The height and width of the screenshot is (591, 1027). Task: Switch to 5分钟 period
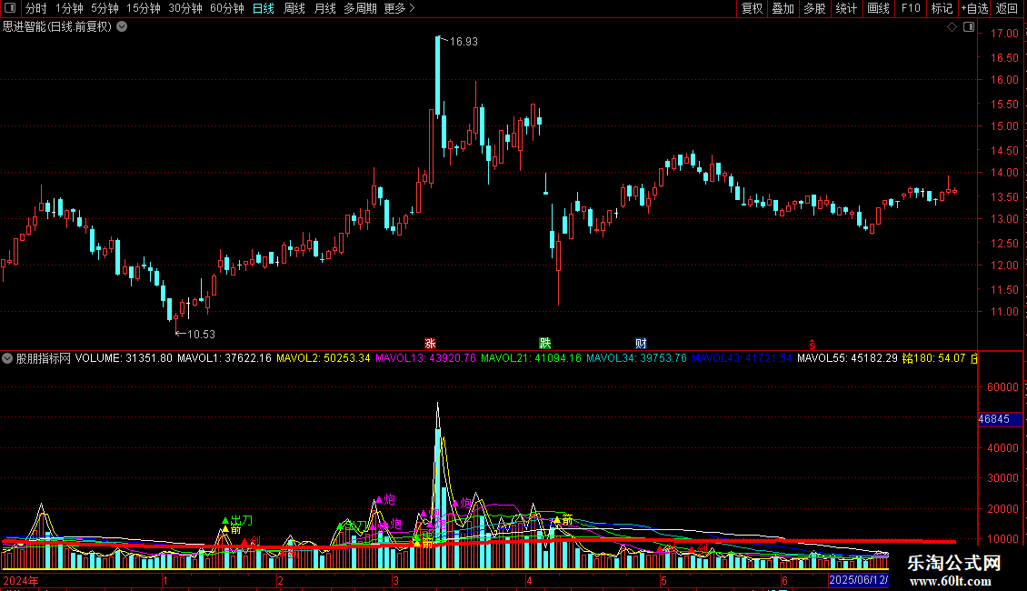coord(105,8)
